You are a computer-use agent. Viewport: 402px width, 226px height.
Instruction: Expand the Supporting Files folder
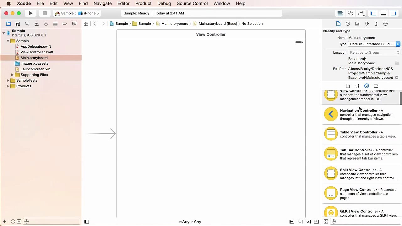12,75
